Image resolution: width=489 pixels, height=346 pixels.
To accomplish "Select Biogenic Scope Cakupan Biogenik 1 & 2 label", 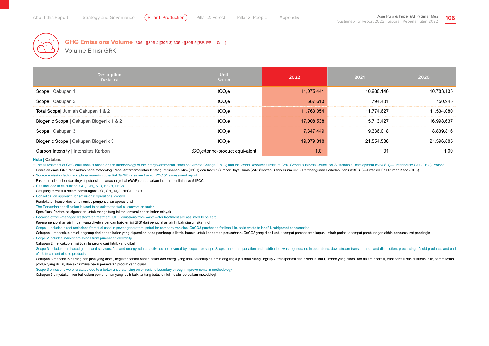I will pos(79,121).
